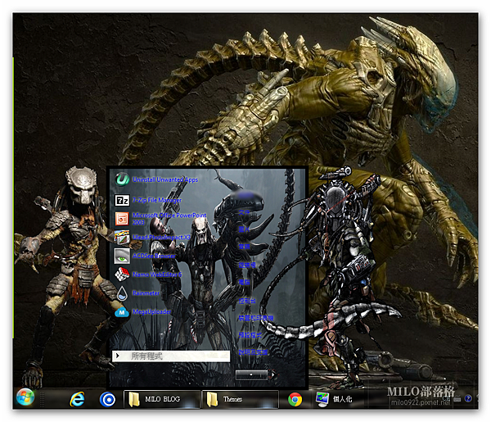The width and height of the screenshot is (491, 422).
Task: Click the CH language indicator in tray
Action: tap(446, 399)
